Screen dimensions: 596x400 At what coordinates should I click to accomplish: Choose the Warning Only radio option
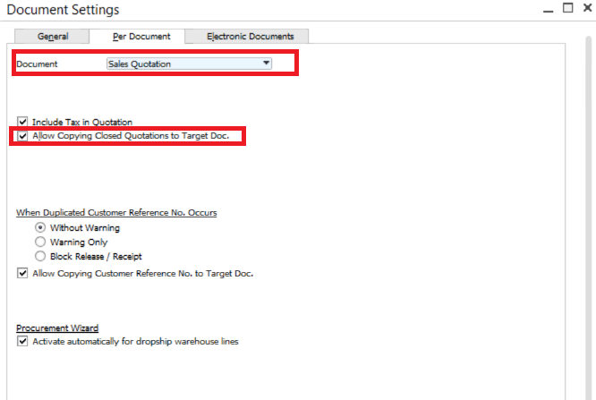pyautogui.click(x=39, y=242)
